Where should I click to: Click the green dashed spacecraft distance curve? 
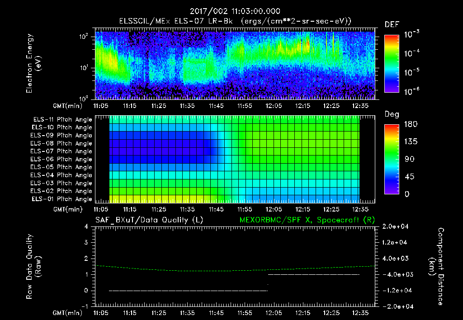pos(235,268)
